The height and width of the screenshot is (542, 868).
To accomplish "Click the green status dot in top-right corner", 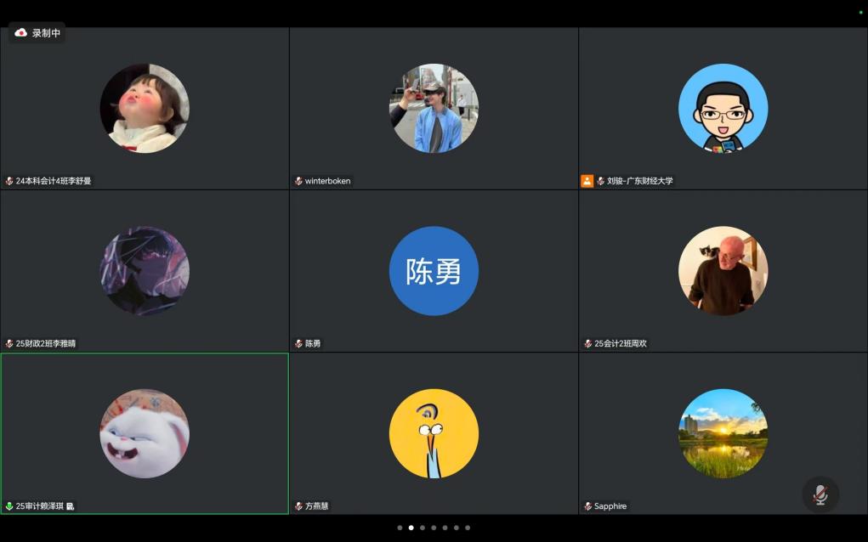I will (860, 12).
